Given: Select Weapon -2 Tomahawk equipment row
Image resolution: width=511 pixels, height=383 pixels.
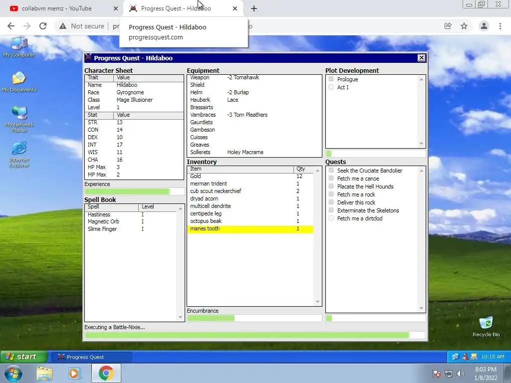Looking at the screenshot, I should [254, 77].
